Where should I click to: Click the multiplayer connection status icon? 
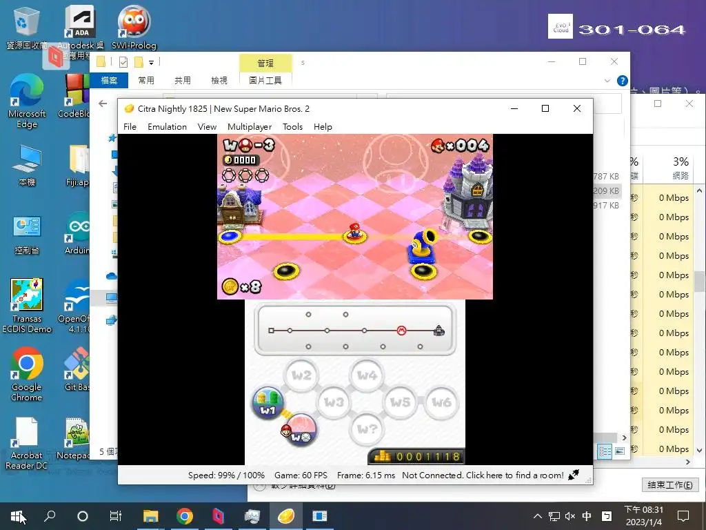(574, 475)
